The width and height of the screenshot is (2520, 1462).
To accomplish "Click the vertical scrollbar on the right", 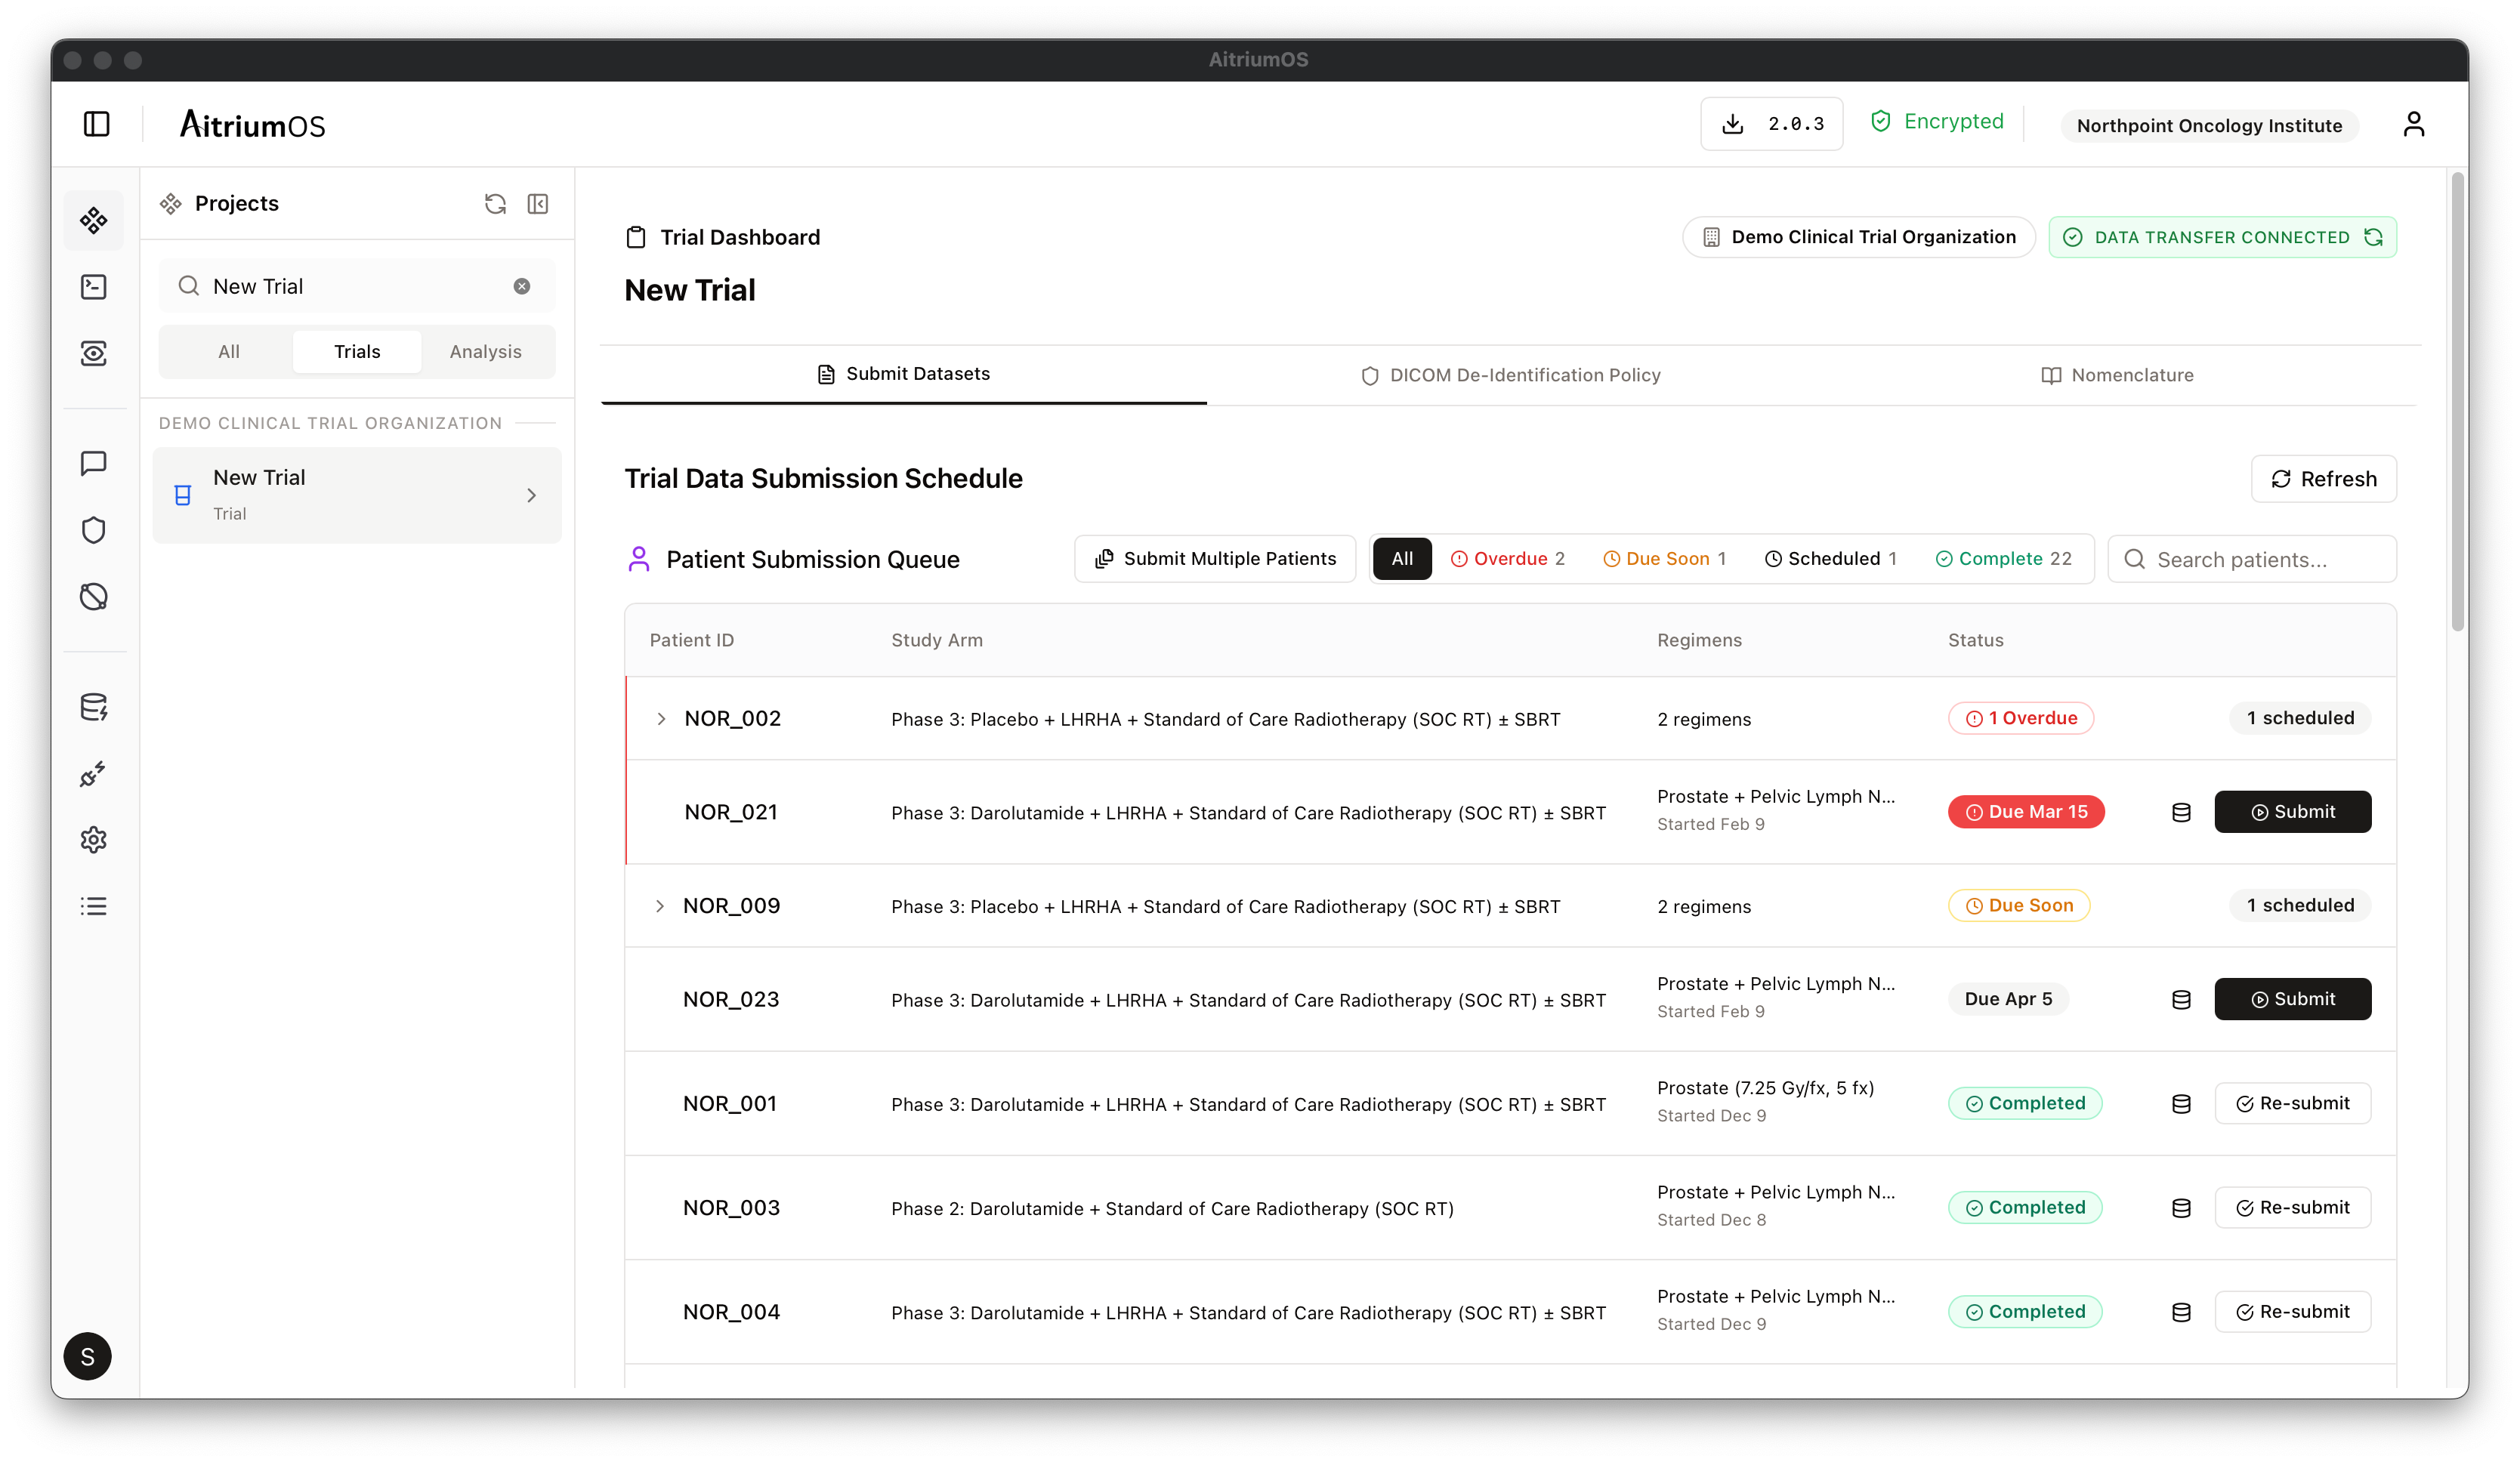I will point(2457,402).
